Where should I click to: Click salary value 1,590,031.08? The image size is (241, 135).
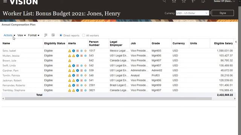225,51
